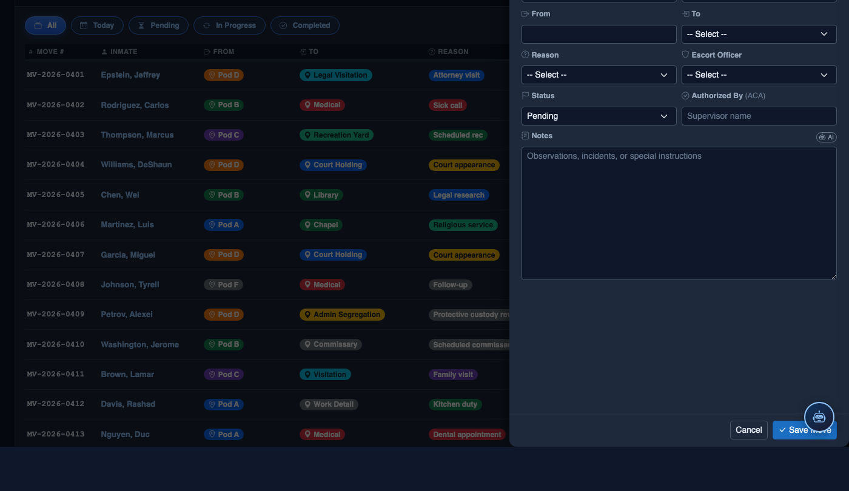Click the Attorney visit reason tag
This screenshot has width=849, height=491.
click(456, 75)
